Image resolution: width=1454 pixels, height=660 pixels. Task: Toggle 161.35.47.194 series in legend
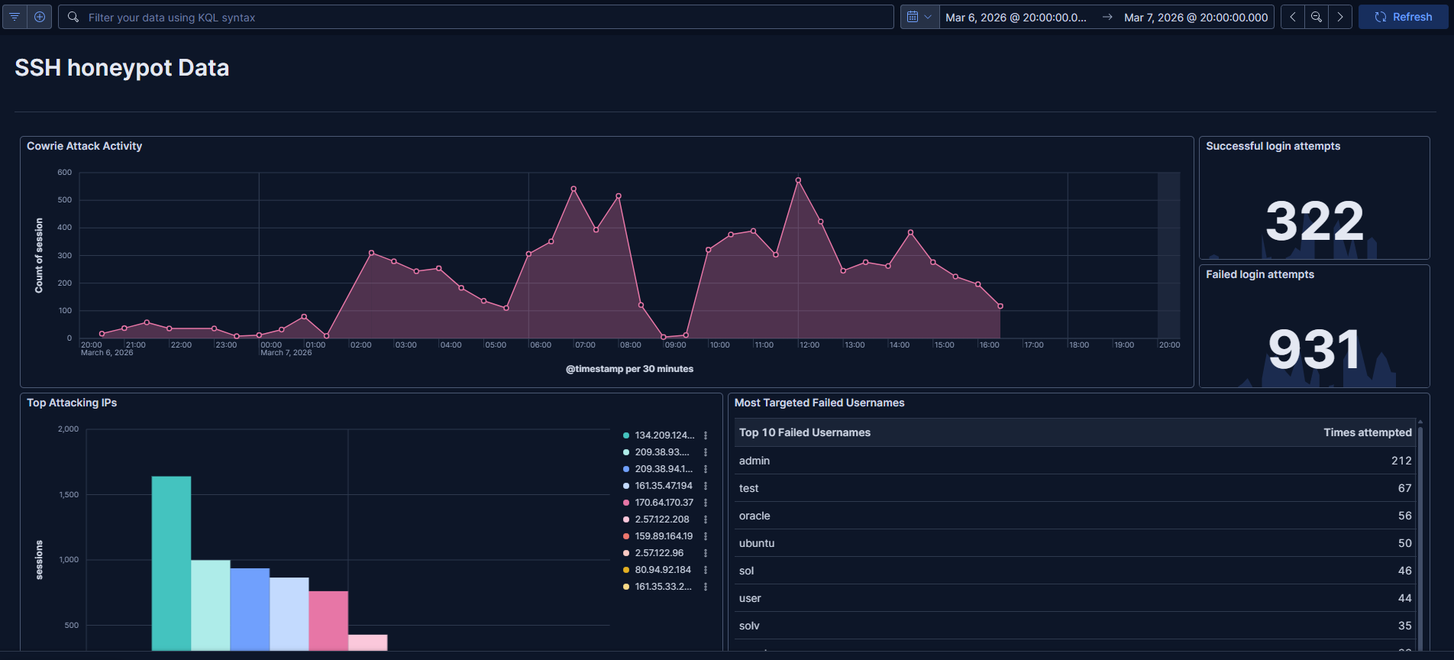[x=663, y=486]
